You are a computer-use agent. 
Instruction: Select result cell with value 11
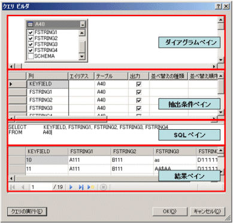(x=47, y=169)
